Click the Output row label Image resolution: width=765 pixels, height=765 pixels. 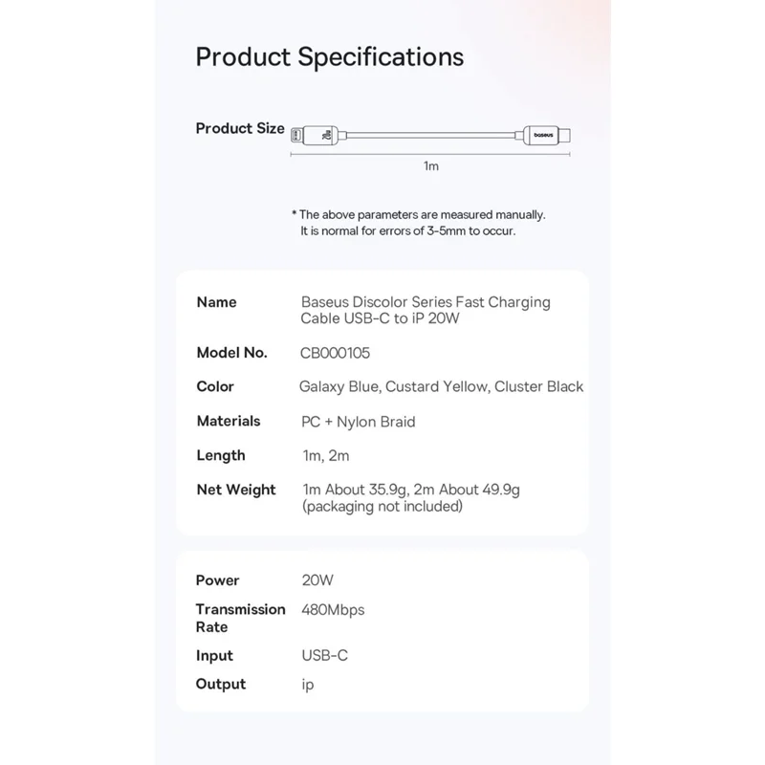pos(221,684)
